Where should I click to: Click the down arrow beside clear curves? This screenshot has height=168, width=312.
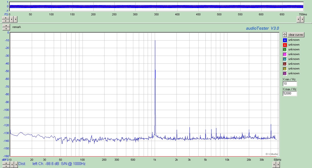click(x=285, y=36)
